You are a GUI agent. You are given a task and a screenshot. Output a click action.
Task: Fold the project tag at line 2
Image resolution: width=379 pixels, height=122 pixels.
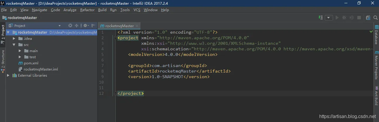115,38
